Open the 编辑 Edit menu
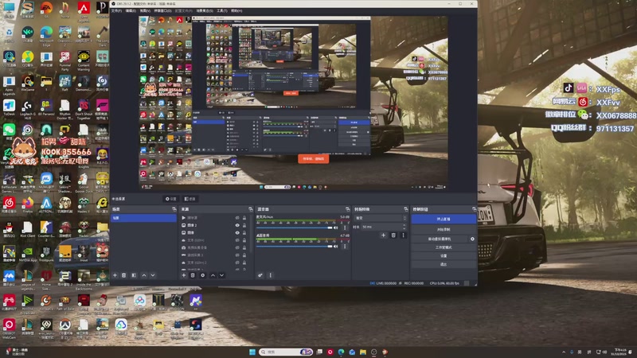Viewport: 637px width, 358px height. (131, 10)
